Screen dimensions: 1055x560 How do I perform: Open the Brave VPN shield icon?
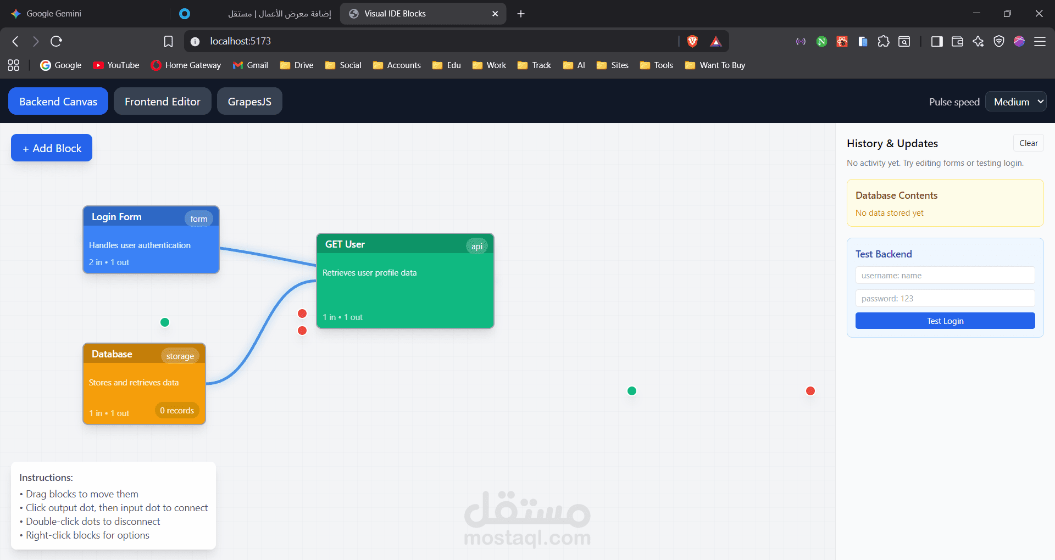tap(999, 41)
